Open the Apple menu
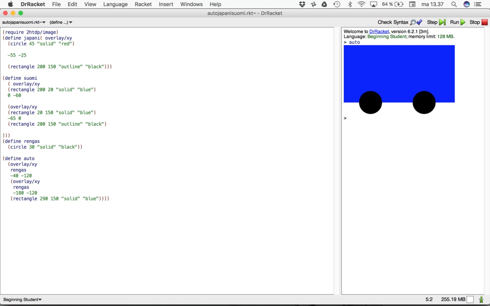This screenshot has width=490, height=306. pos(10,4)
